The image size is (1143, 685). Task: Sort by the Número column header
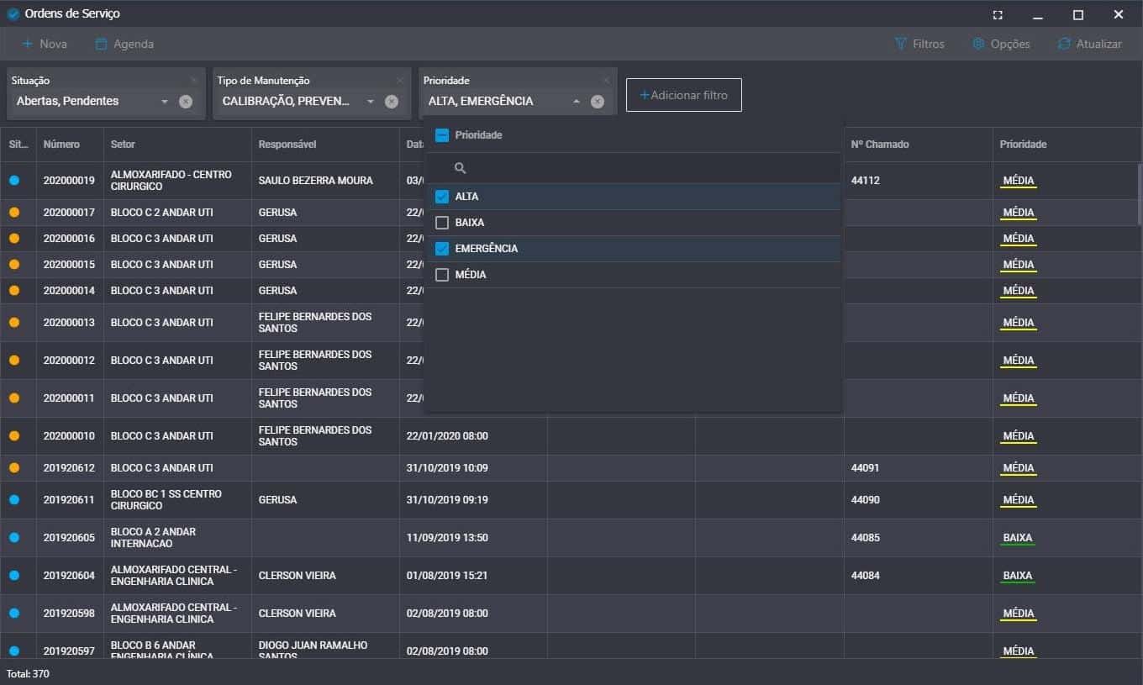61,145
